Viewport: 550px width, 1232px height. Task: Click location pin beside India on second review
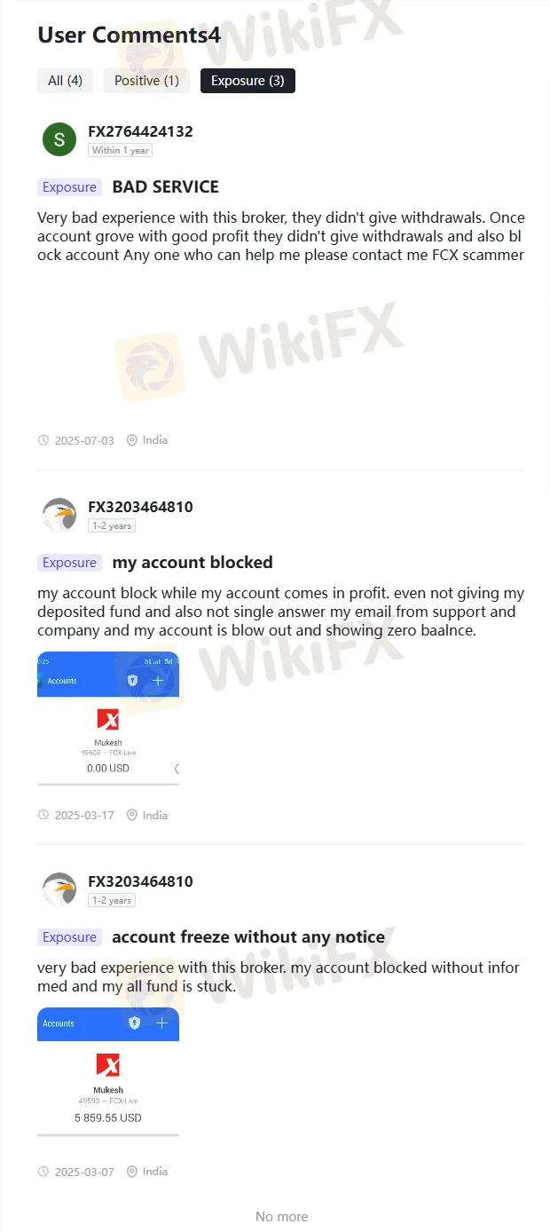click(132, 815)
